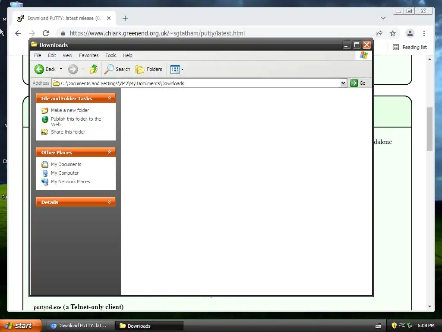442x332 pixels.
Task: Click the site lock icon in Chrome address bar
Action: [63, 33]
